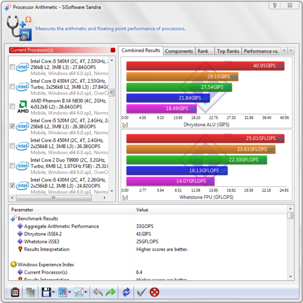
Task: Click results table scroll up arrow
Action: 290,209
